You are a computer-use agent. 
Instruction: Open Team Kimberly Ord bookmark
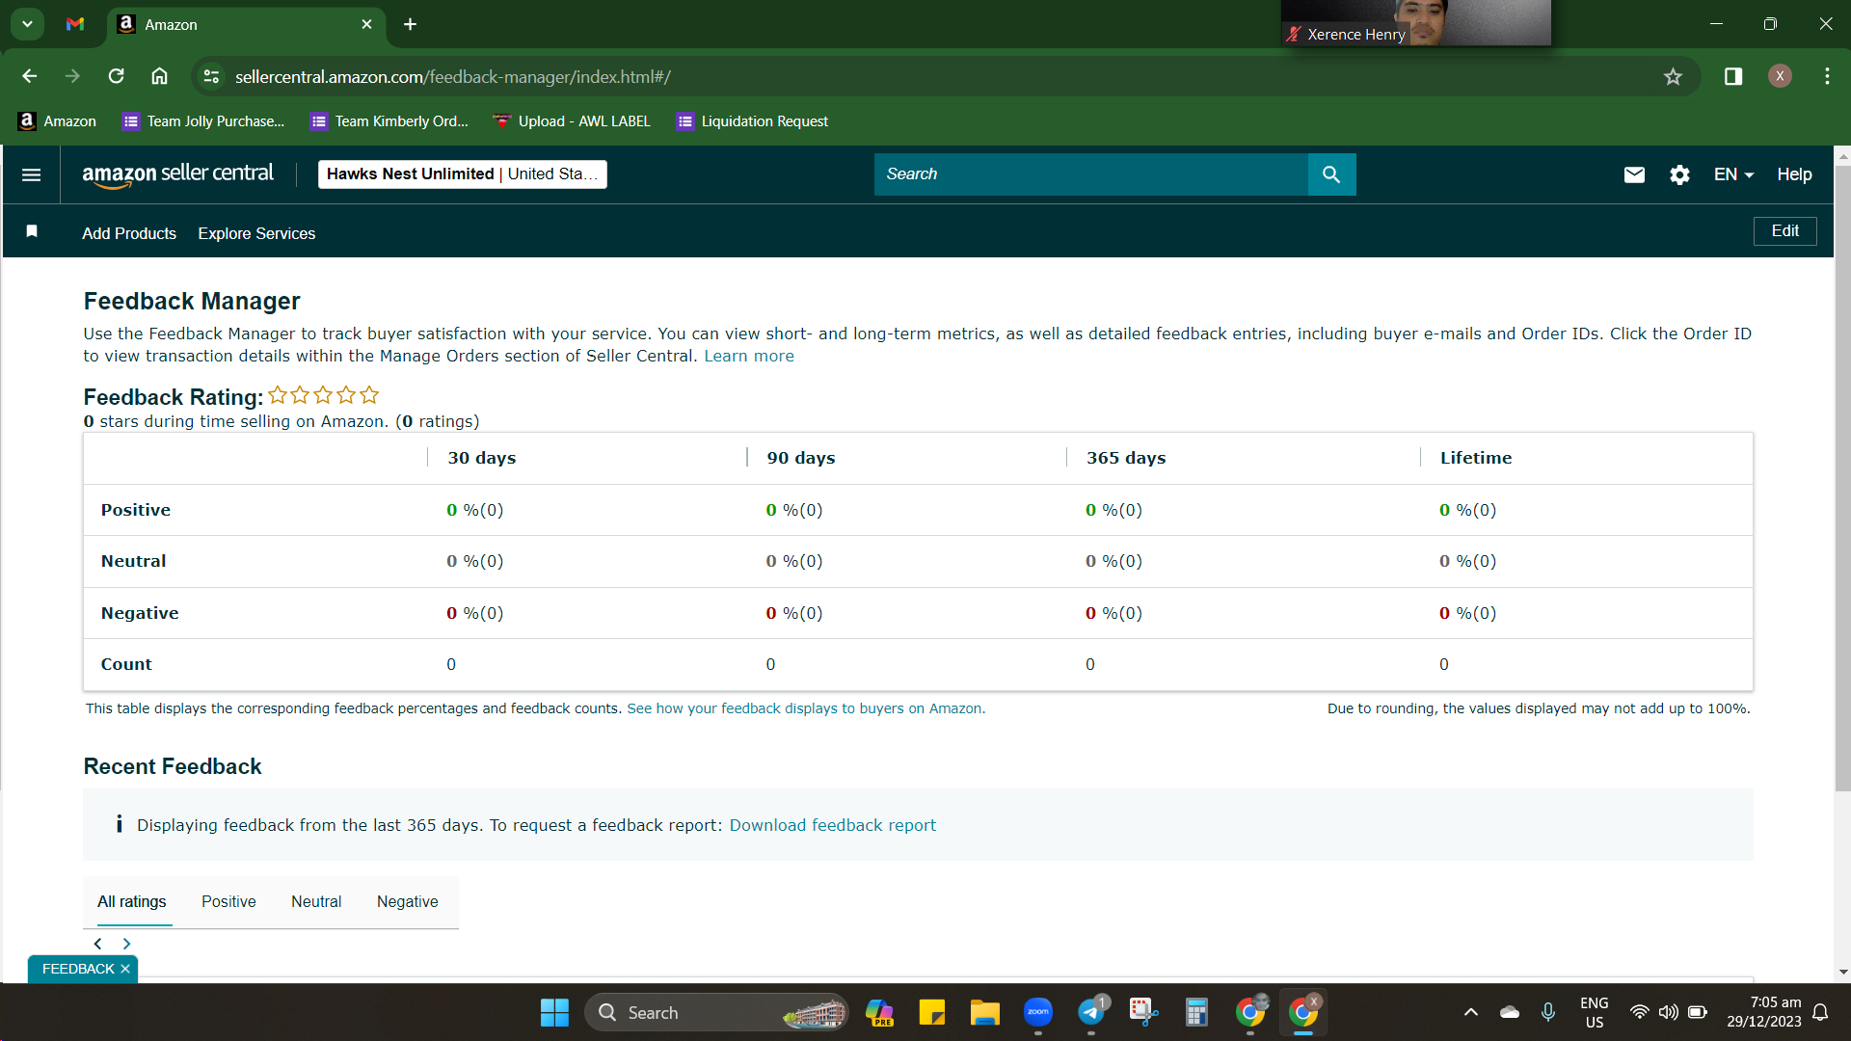click(389, 121)
